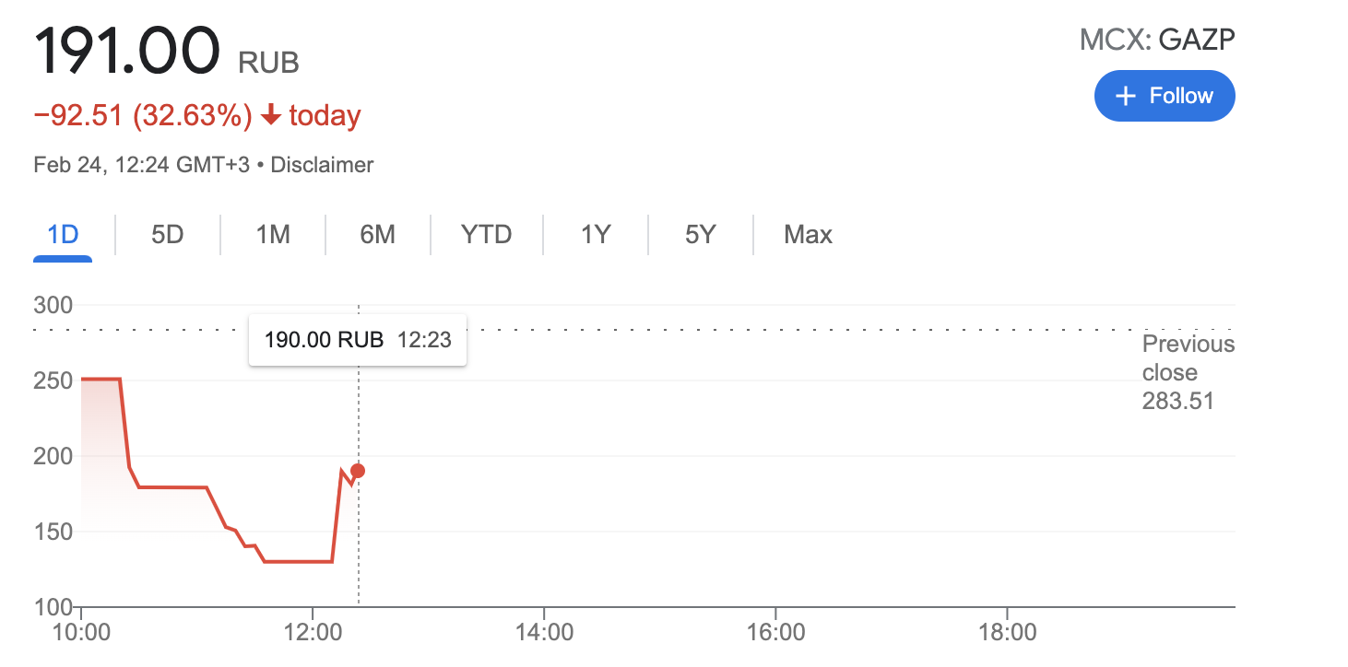Switch to the 5D tab

(x=168, y=235)
